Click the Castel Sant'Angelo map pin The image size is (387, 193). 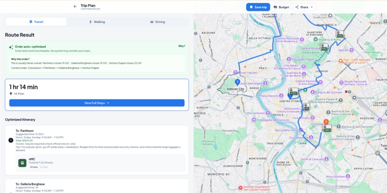tap(266, 83)
